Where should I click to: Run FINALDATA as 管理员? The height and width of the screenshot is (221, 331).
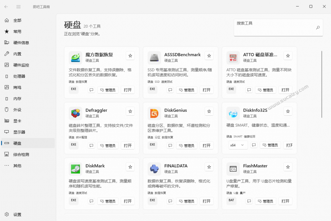coord(187,201)
